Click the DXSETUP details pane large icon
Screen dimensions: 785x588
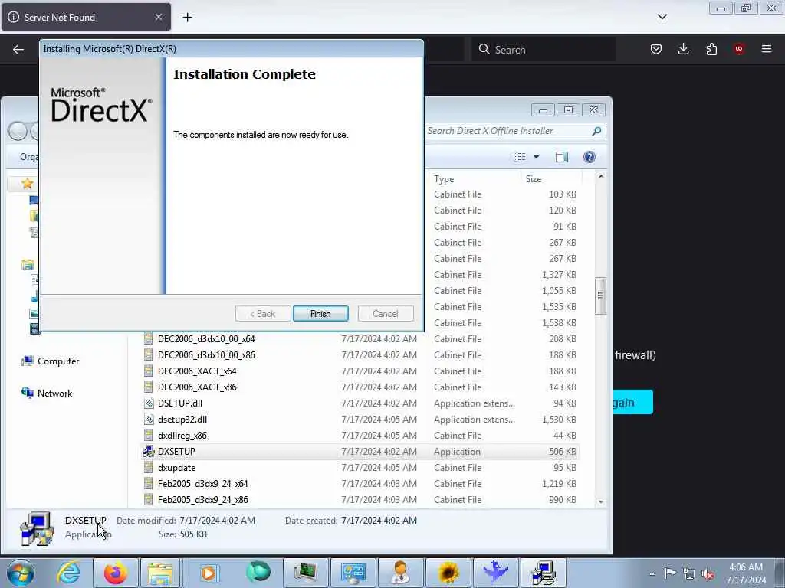pos(37,528)
